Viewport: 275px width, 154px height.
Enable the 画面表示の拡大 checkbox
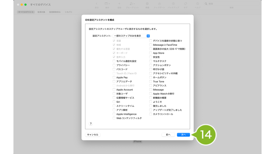151,49
